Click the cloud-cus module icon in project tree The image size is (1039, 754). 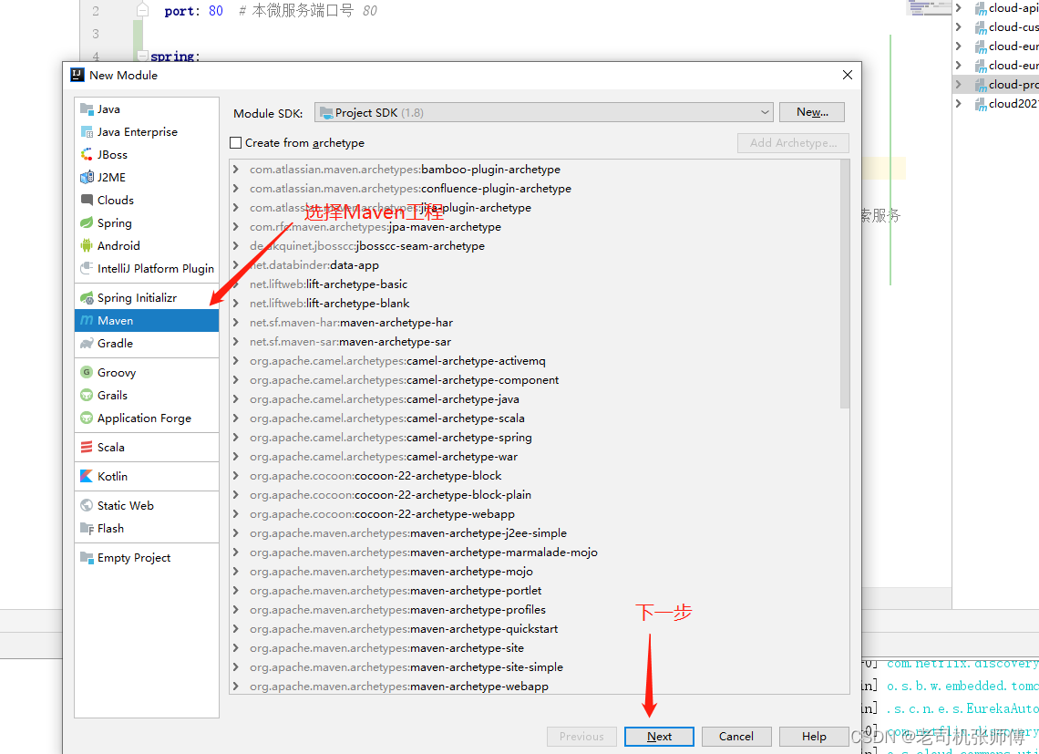[x=981, y=28]
